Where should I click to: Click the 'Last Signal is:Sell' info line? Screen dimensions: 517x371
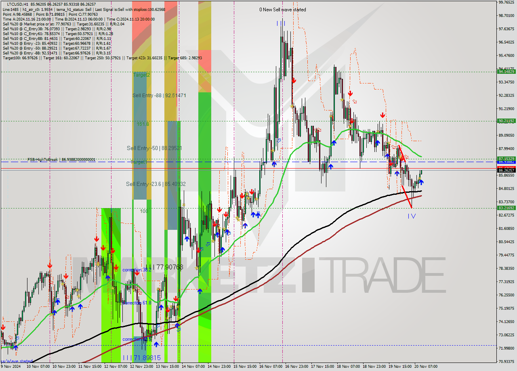83,9
